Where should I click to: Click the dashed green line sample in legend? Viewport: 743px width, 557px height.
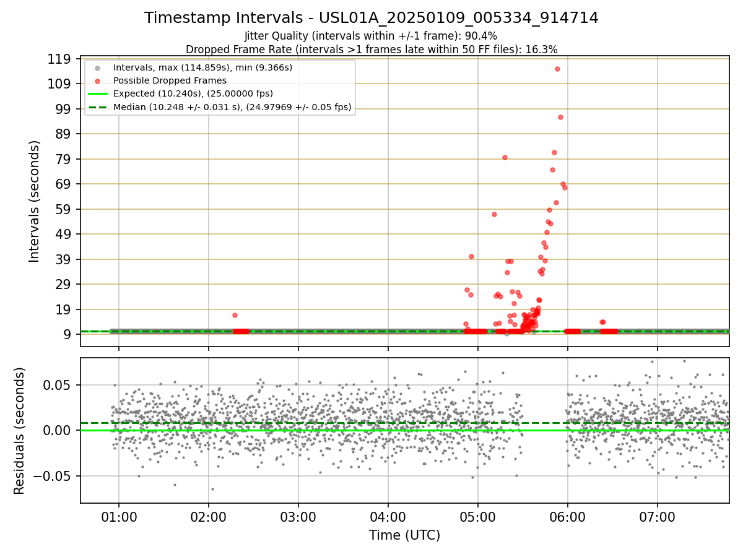pyautogui.click(x=97, y=108)
